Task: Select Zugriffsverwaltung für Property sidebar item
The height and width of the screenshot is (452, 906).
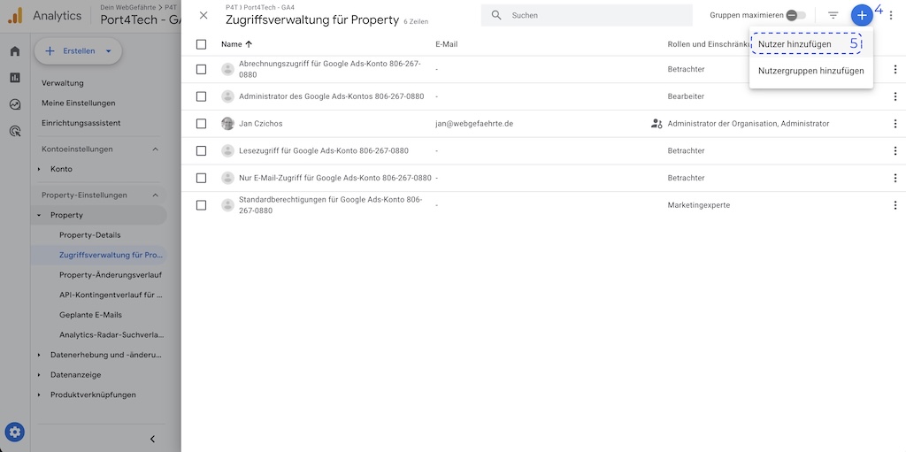Action: [x=99, y=255]
